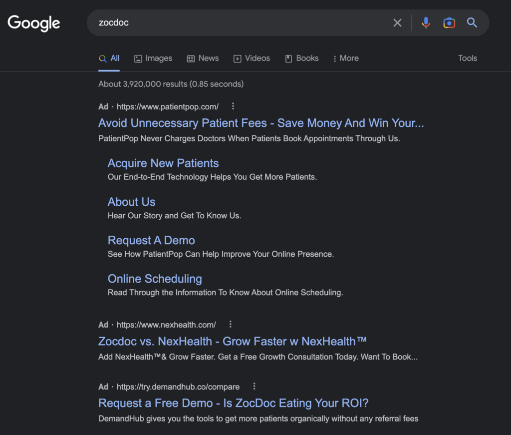Image resolution: width=511 pixels, height=435 pixels.
Task: Open options menu for nexhealth.com ad
Action: tap(231, 324)
